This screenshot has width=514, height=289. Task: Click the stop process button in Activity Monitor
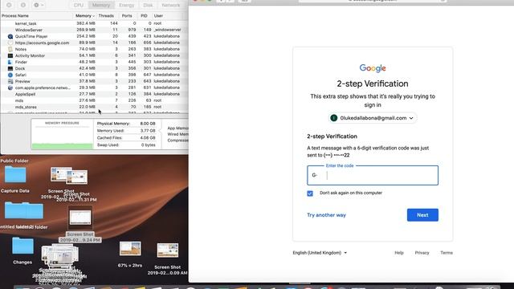click(9, 5)
